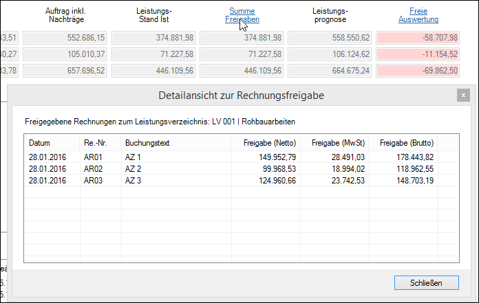Click red field showing -11.154,52
This screenshot has width=479, height=303.
click(418, 54)
